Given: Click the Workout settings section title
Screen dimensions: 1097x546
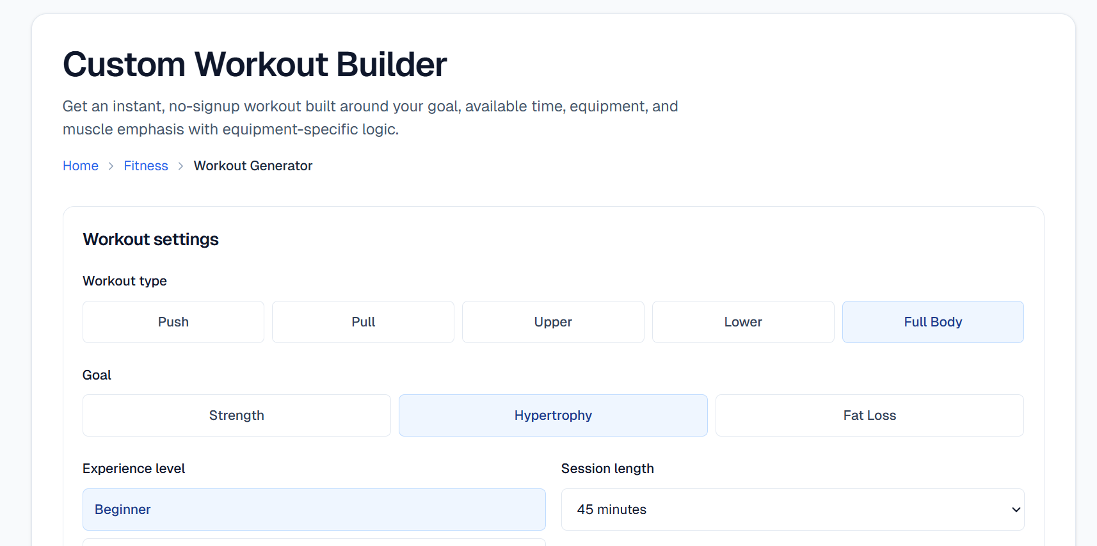Looking at the screenshot, I should [x=151, y=239].
